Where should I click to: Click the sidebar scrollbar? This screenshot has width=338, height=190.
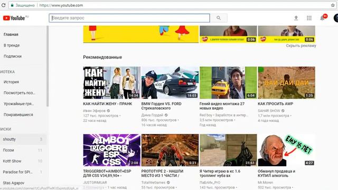(x=48, y=65)
